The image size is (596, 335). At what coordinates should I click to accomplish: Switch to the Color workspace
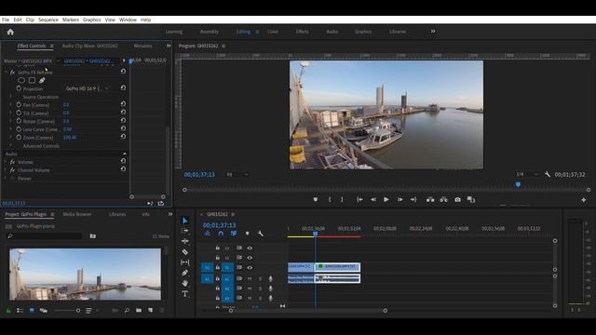pos(273,32)
